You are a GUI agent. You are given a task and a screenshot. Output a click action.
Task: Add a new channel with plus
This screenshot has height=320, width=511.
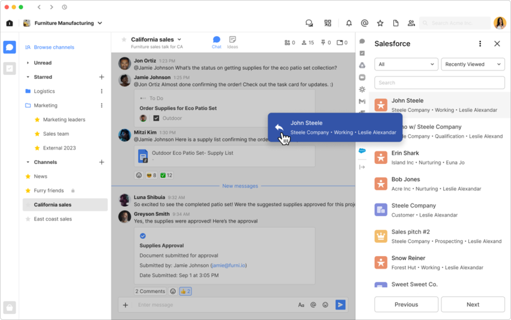(x=102, y=162)
